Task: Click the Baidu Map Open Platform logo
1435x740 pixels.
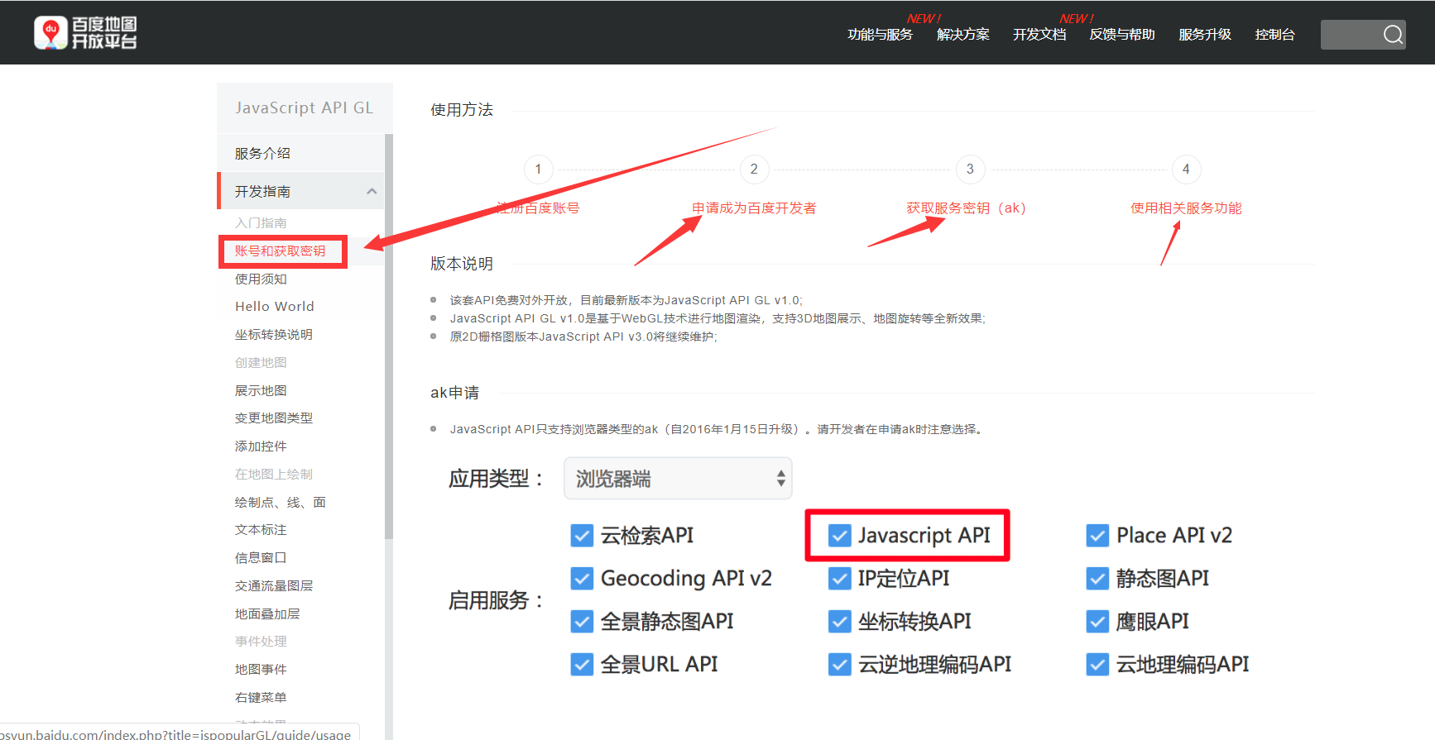Action: tap(85, 33)
